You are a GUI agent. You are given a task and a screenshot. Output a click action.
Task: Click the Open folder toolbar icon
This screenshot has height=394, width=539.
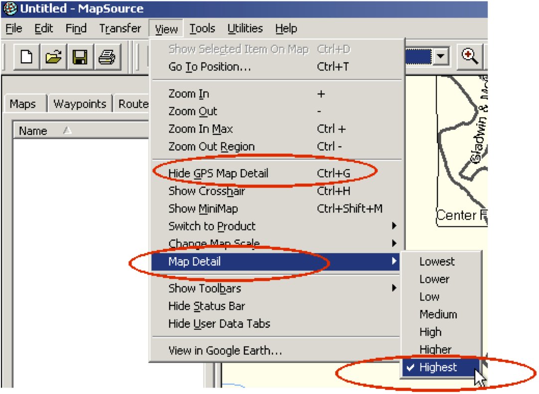[x=53, y=57]
